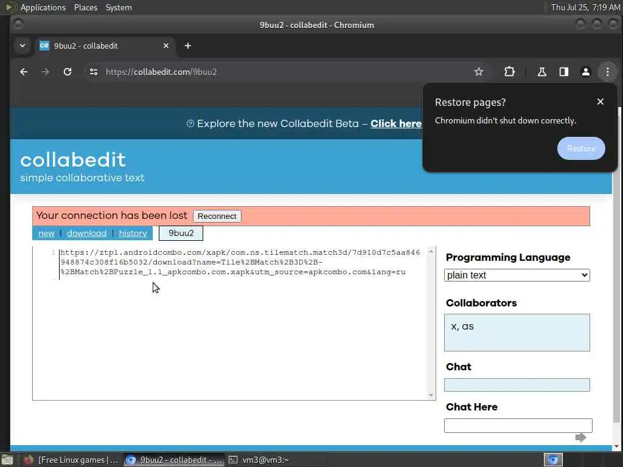Click the browser forward arrow
Viewport: 623px width, 467px height.
[45, 72]
